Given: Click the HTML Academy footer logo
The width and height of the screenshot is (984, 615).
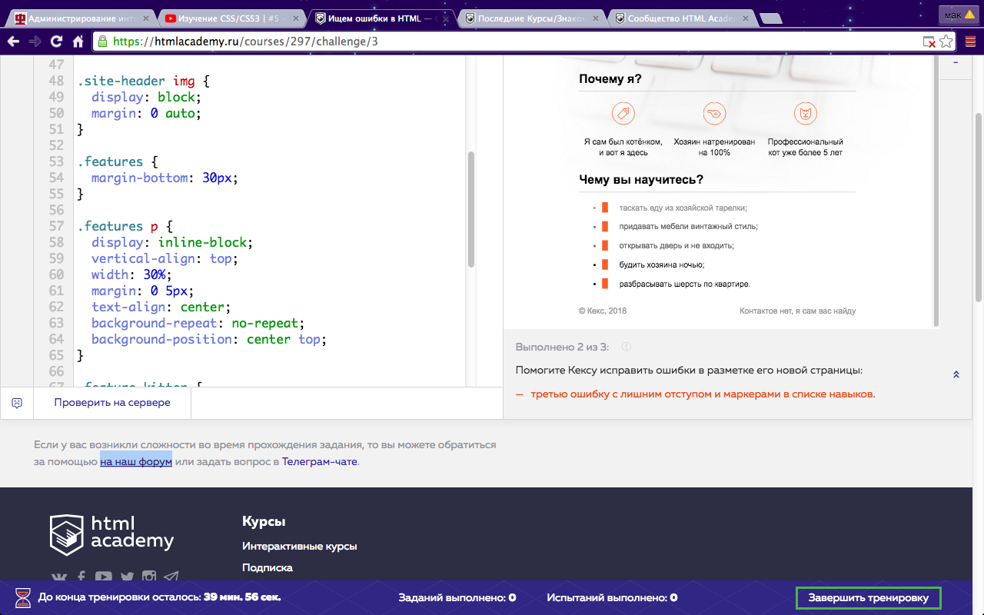Looking at the screenshot, I should 112,533.
